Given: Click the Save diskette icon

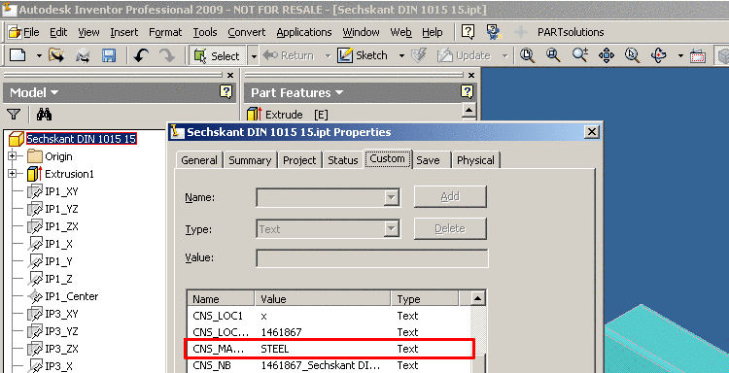Looking at the screenshot, I should point(109,56).
